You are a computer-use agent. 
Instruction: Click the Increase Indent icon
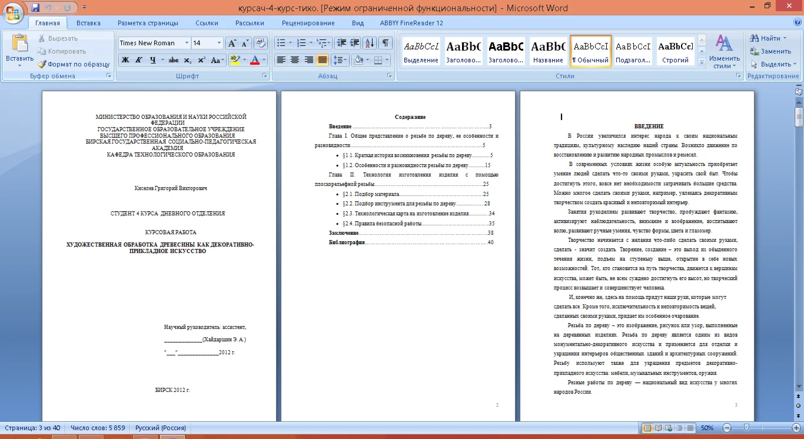pos(355,43)
